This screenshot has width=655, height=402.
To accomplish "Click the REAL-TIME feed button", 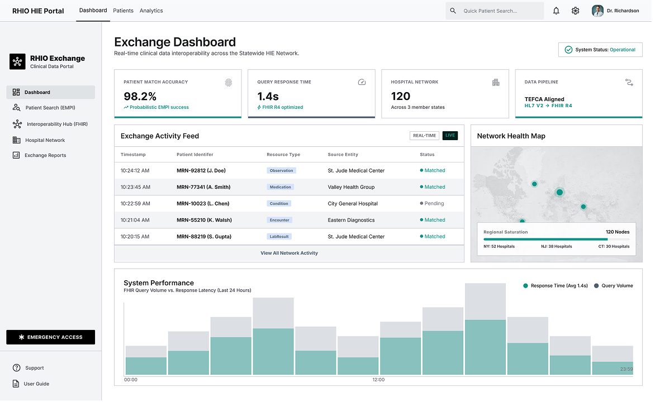I will [426, 136].
